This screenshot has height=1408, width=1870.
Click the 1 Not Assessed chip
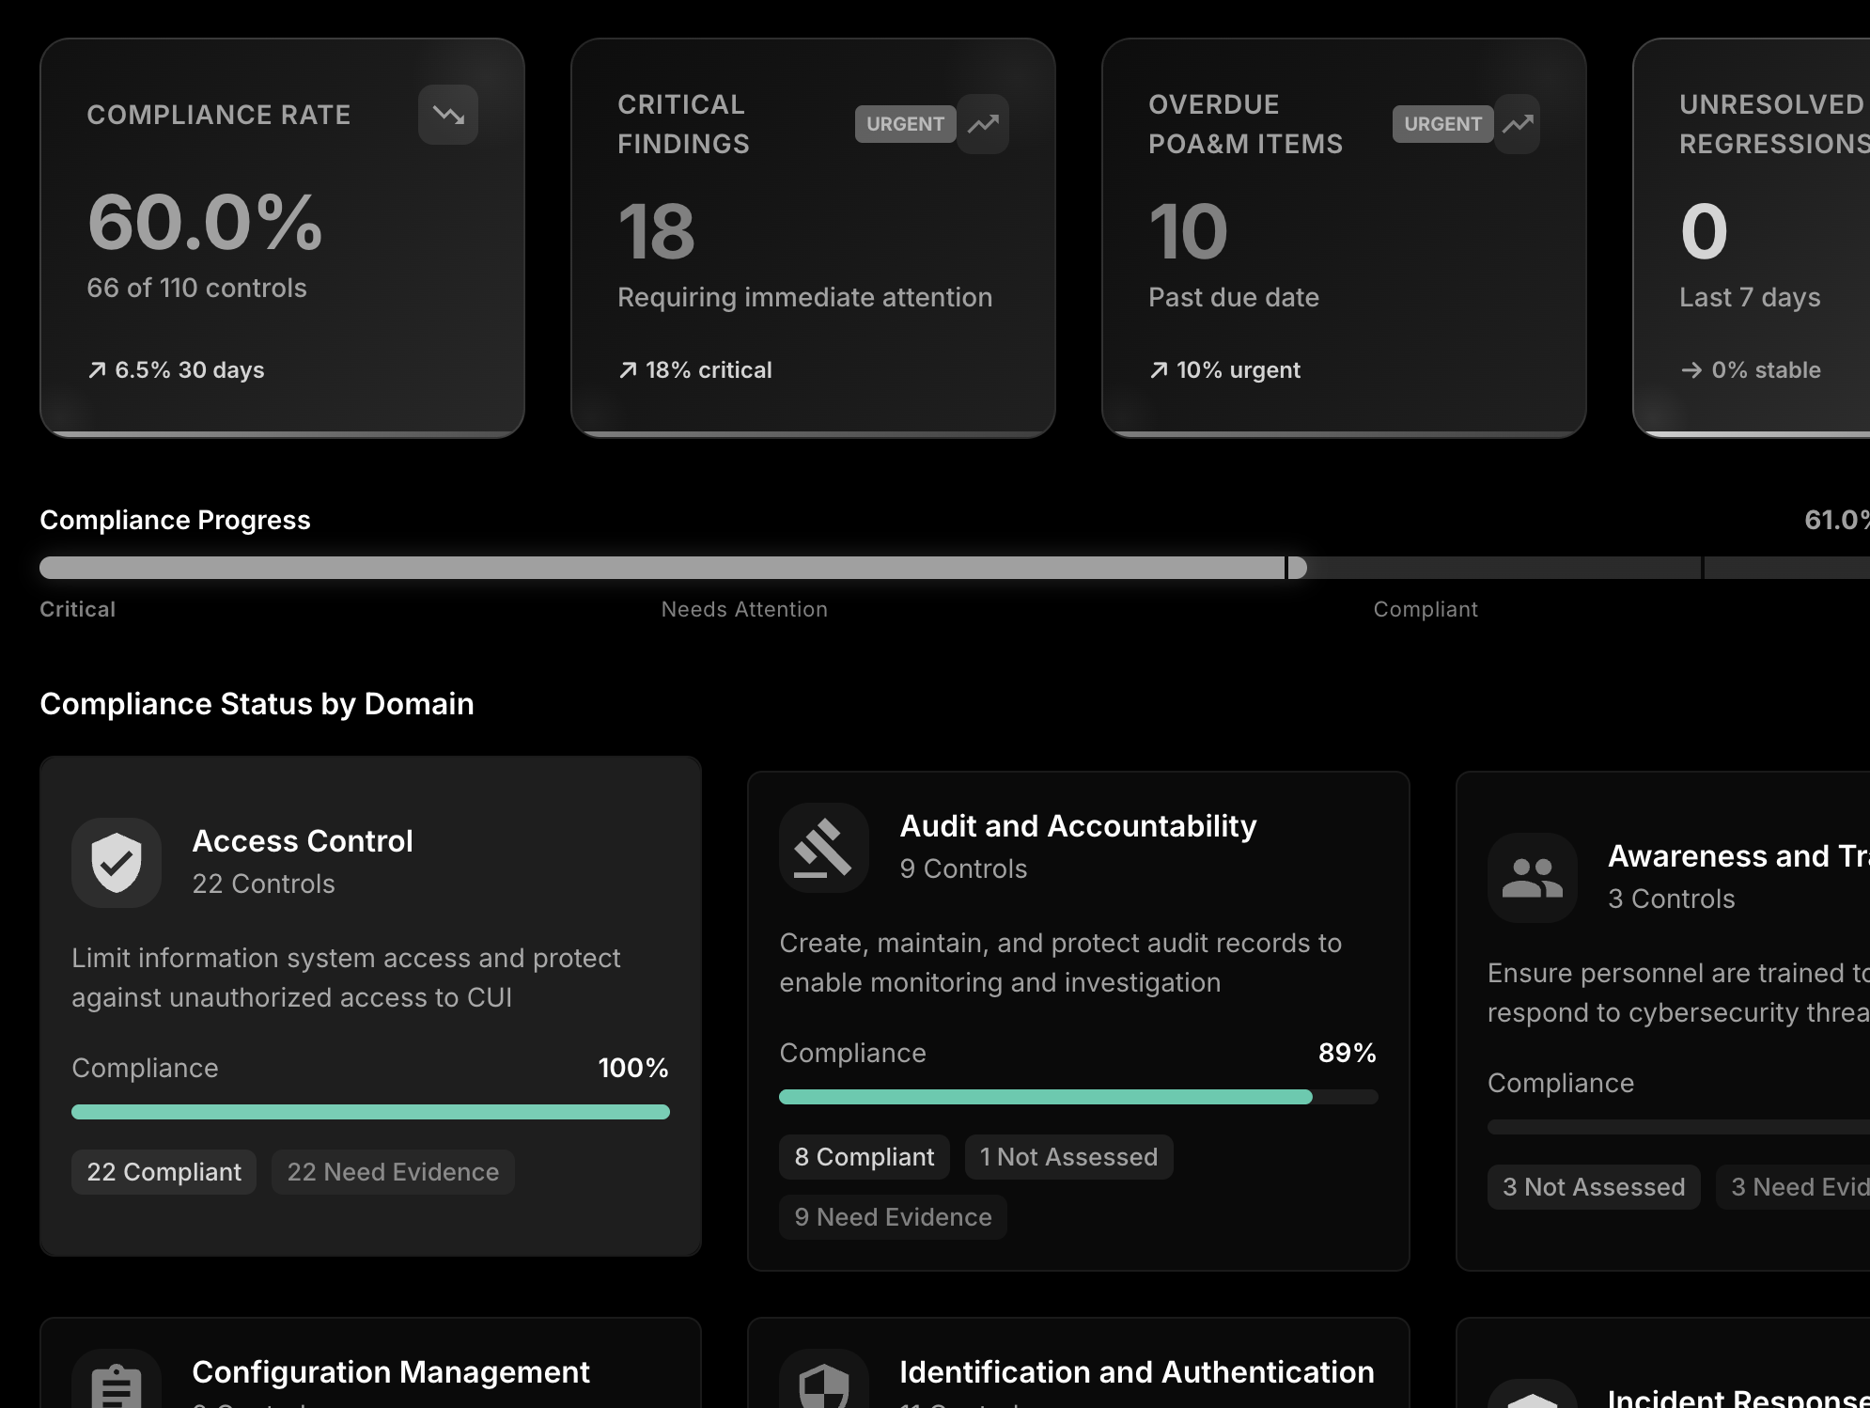[x=1068, y=1157]
